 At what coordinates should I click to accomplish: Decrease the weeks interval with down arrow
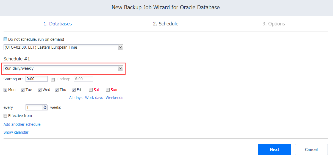click(x=45, y=109)
